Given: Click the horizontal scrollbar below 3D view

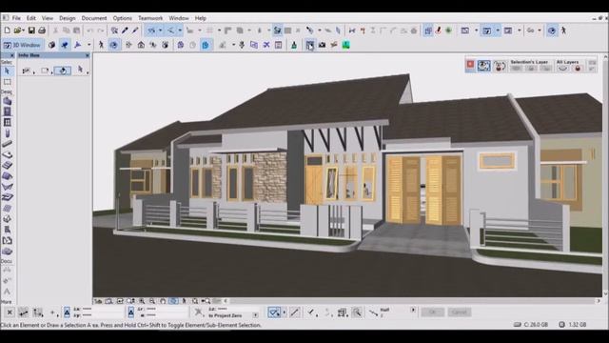Looking at the screenshot, I should pyautogui.click(x=412, y=301).
